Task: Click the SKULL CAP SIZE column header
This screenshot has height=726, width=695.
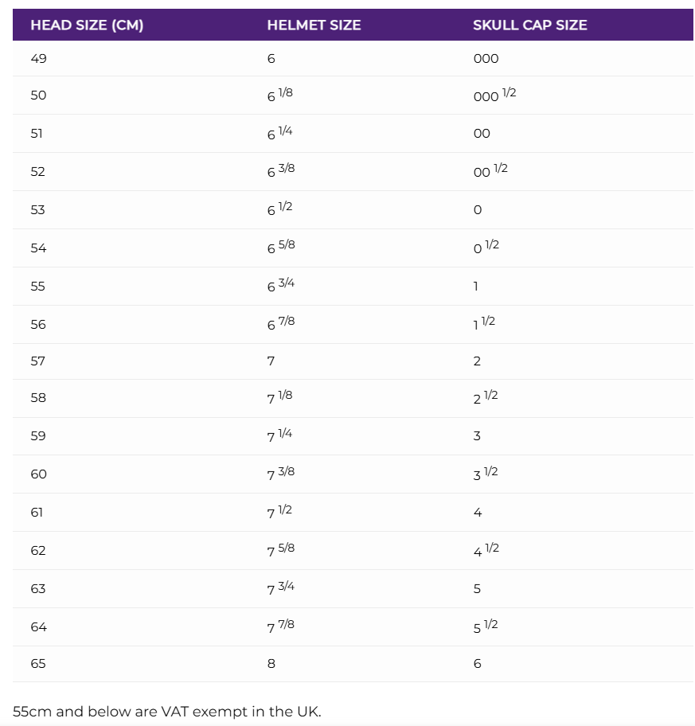Action: point(529,25)
